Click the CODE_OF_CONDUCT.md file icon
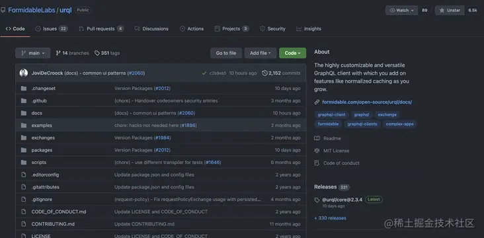Image resolution: width=484 pixels, height=238 pixels. tap(24, 212)
